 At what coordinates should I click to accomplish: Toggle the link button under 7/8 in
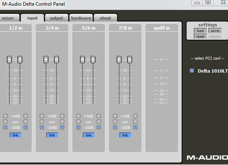[x=125, y=135]
